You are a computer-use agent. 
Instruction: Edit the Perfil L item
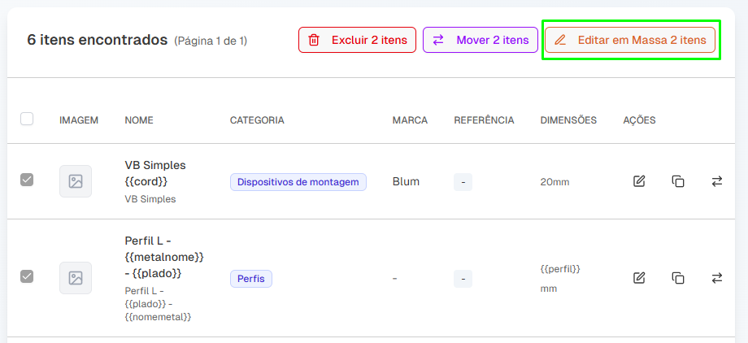[x=639, y=278]
